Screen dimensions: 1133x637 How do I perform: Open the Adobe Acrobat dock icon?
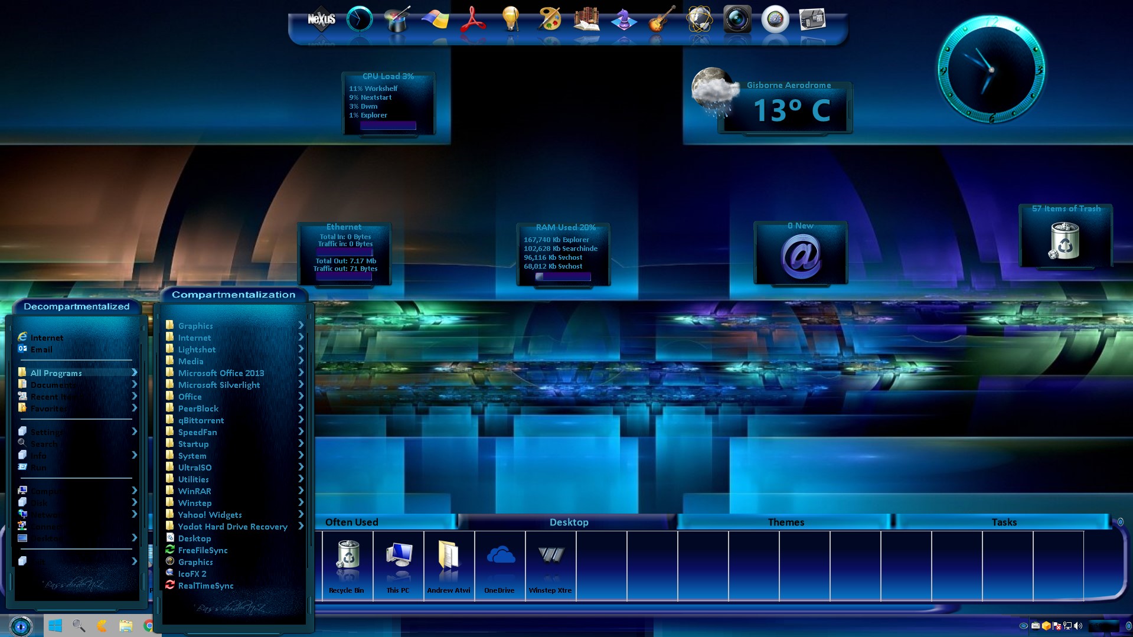coord(473,19)
